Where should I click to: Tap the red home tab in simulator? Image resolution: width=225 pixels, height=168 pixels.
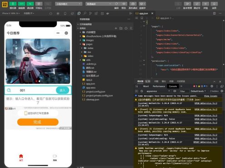point(21,158)
